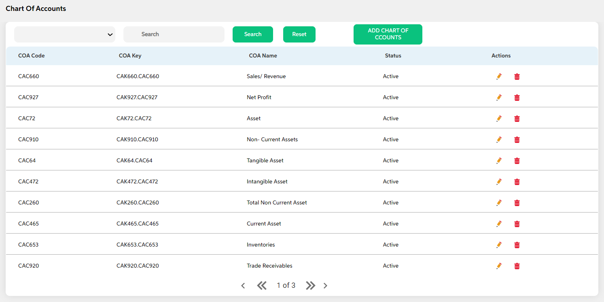Click the CAC653 code cell

[x=28, y=245]
